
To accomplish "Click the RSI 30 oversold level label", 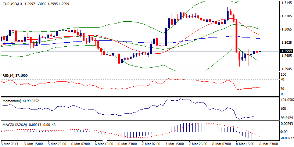I will pos(283,89).
